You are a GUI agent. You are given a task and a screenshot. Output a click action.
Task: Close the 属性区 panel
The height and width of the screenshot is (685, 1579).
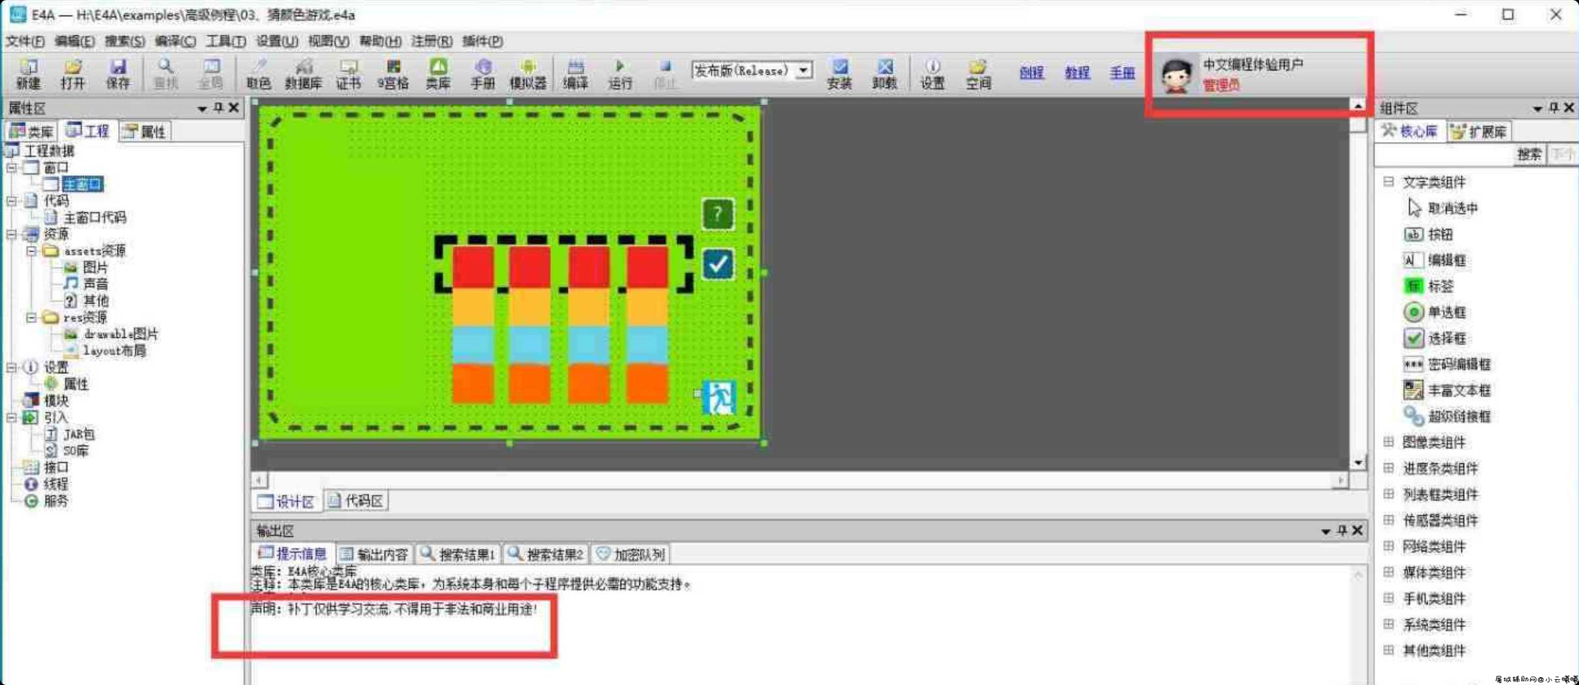tap(233, 108)
